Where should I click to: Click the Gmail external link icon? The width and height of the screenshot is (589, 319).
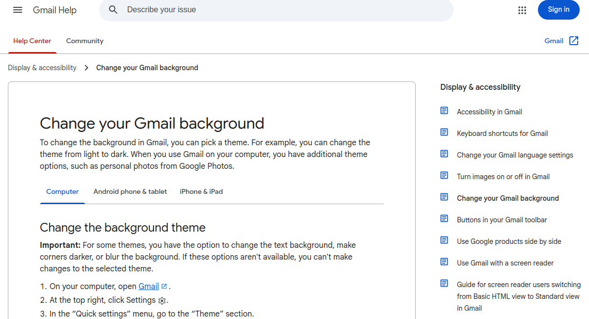574,41
